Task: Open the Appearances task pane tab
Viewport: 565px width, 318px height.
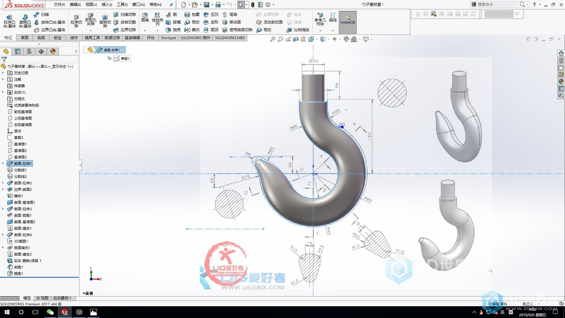Action: [x=561, y=82]
